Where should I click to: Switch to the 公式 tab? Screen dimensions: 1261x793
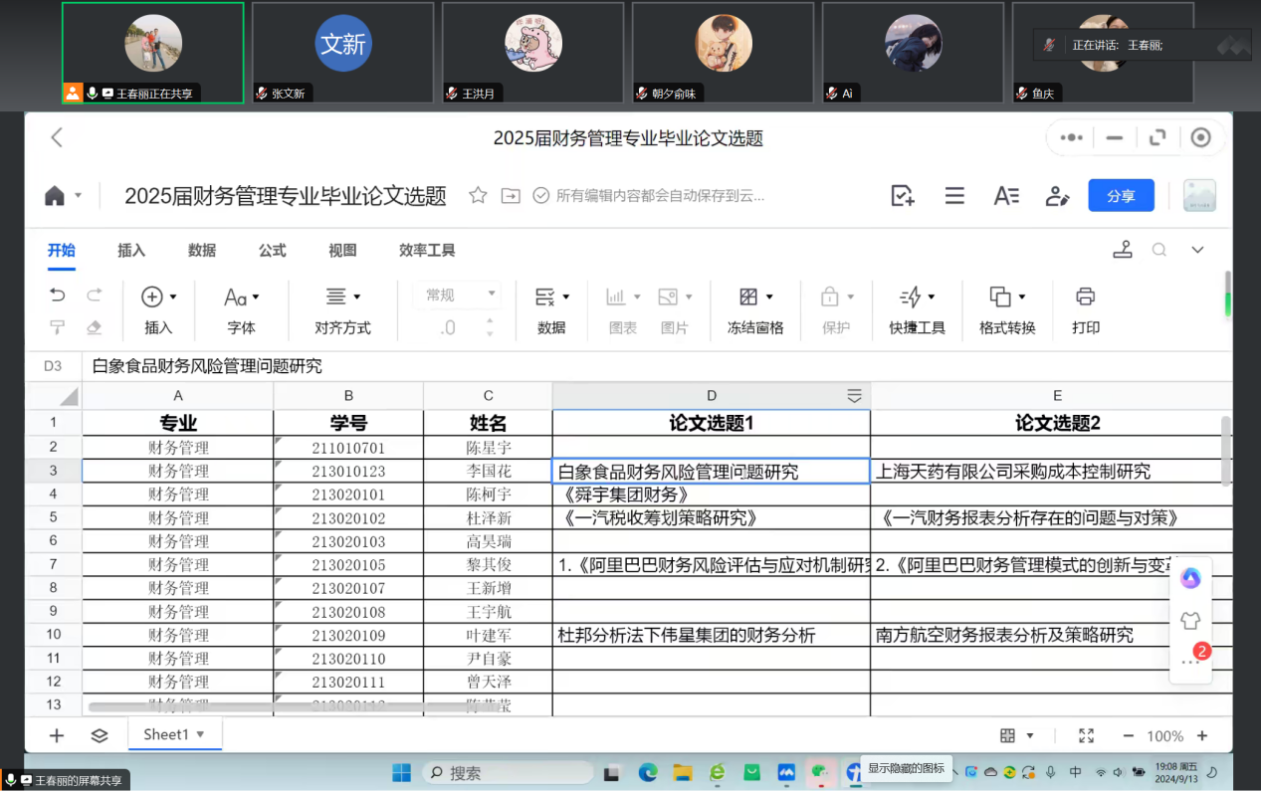[x=273, y=251]
